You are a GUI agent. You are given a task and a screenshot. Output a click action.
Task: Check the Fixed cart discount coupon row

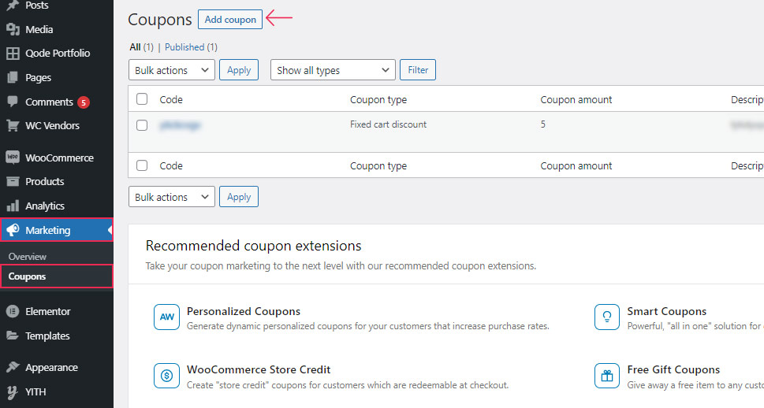pyautogui.click(x=142, y=125)
